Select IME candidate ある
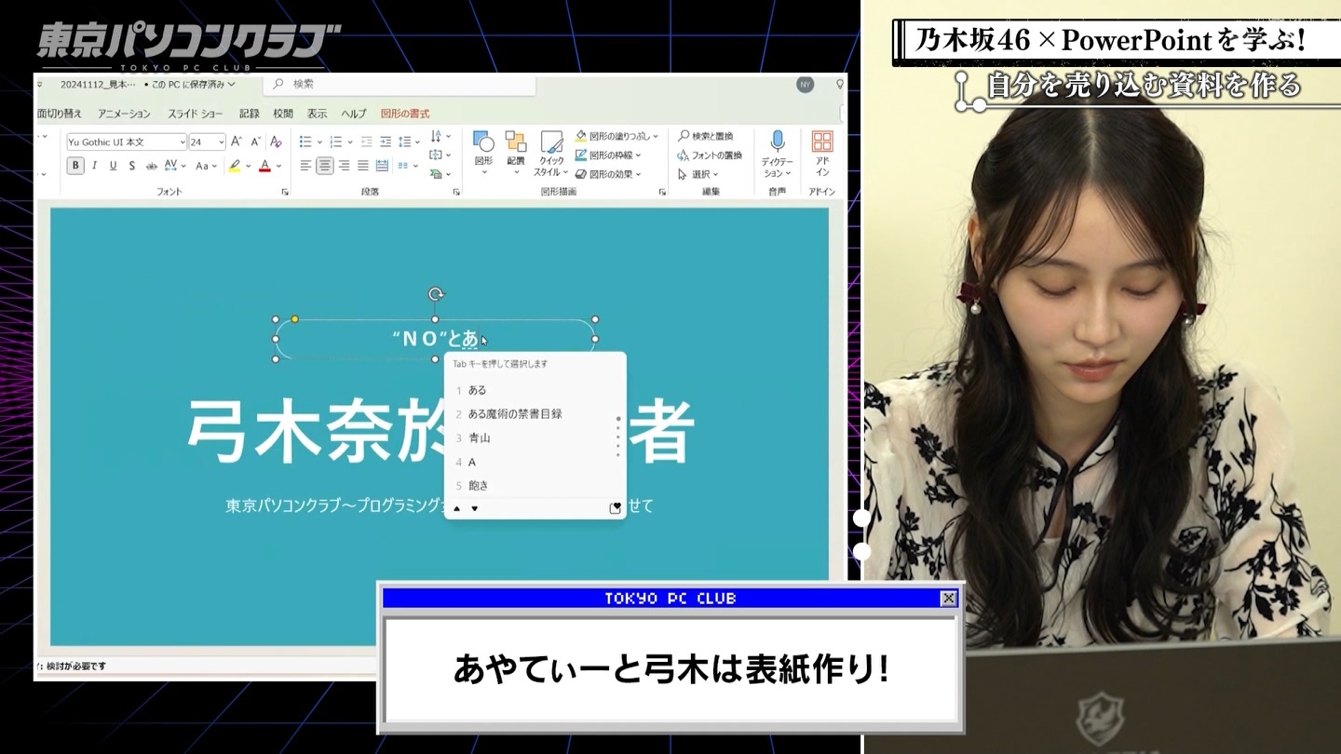The width and height of the screenshot is (1341, 754). [535, 390]
